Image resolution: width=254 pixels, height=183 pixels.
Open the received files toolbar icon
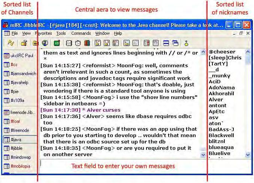127,43
